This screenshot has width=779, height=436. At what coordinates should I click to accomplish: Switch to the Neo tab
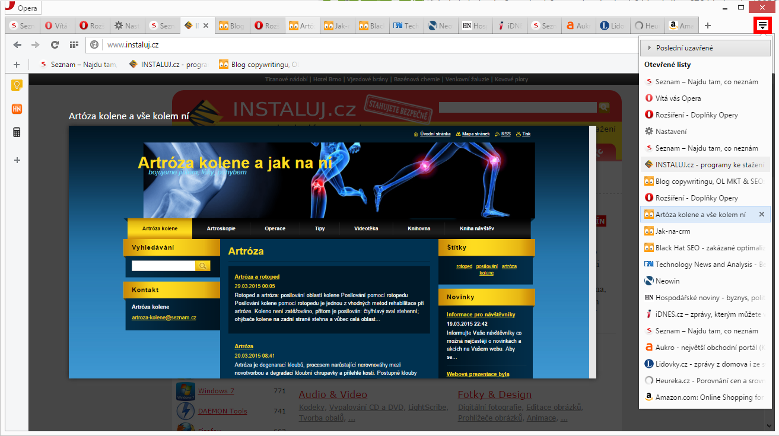pyautogui.click(x=441, y=26)
